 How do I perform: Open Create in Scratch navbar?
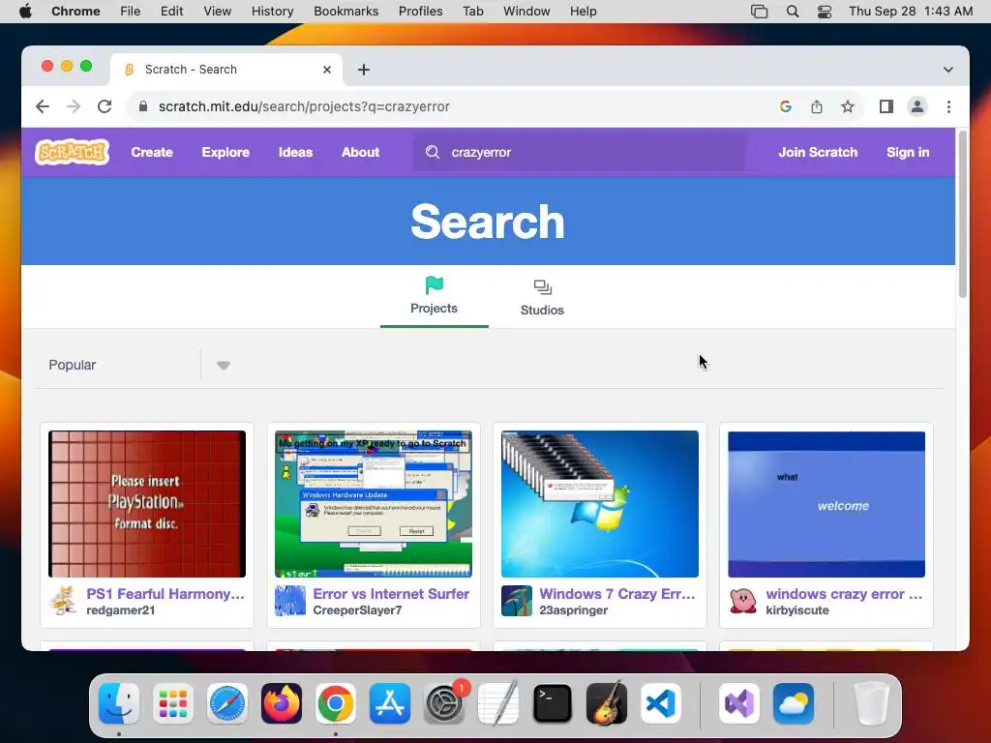[152, 152]
